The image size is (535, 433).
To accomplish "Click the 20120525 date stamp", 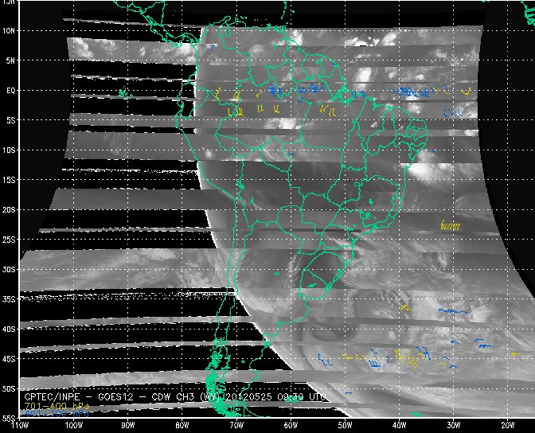I will pos(248,397).
